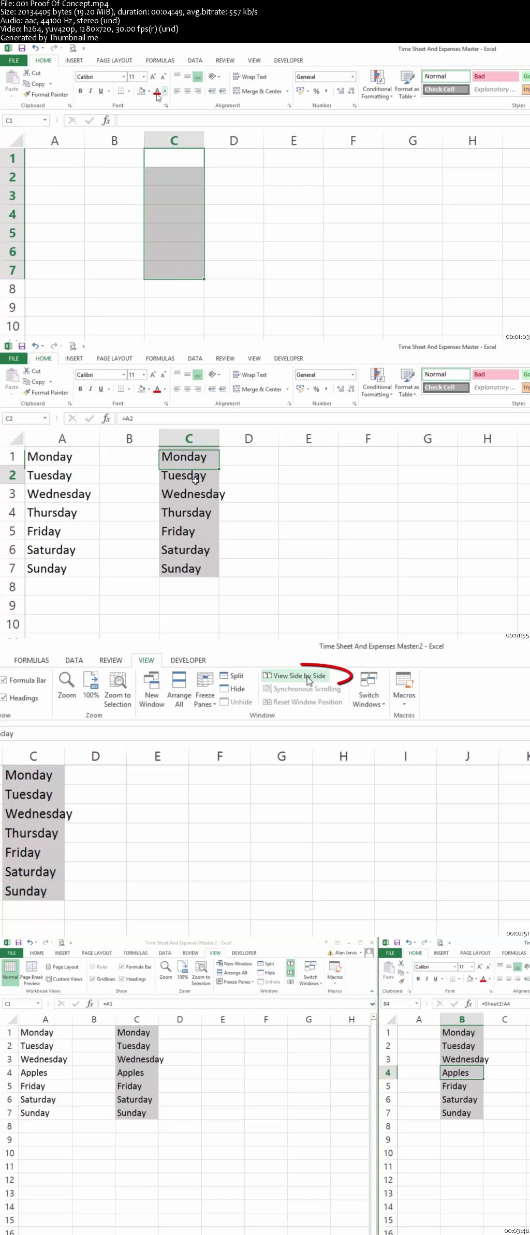Image resolution: width=530 pixels, height=1235 pixels.
Task: Pick 'Bad' cell style swatch in the top frame
Action: point(495,76)
